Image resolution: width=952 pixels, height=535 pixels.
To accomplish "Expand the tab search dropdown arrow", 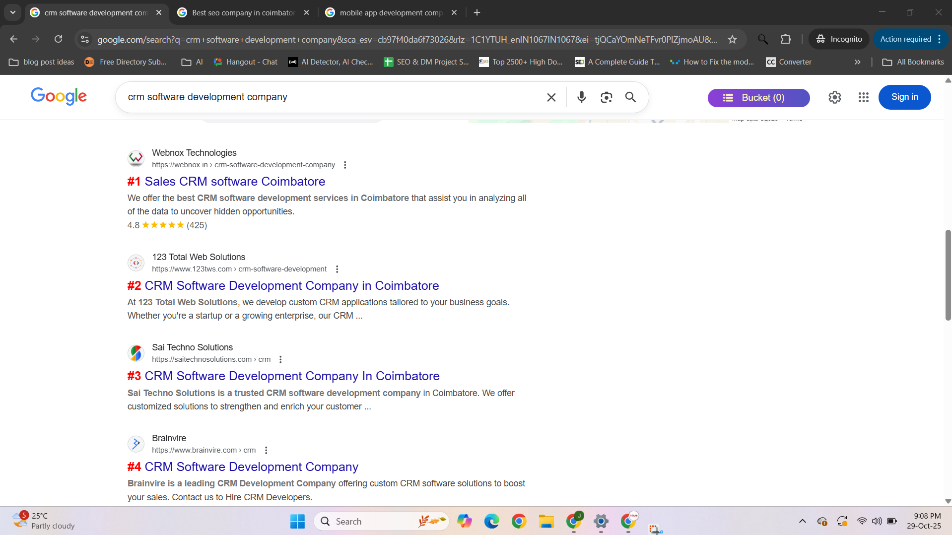I will pos(13,12).
